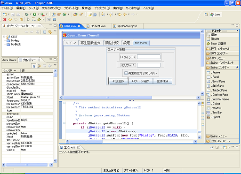Expand the SWT Containers palette drawer
The image size is (241, 174).
click(223, 53)
